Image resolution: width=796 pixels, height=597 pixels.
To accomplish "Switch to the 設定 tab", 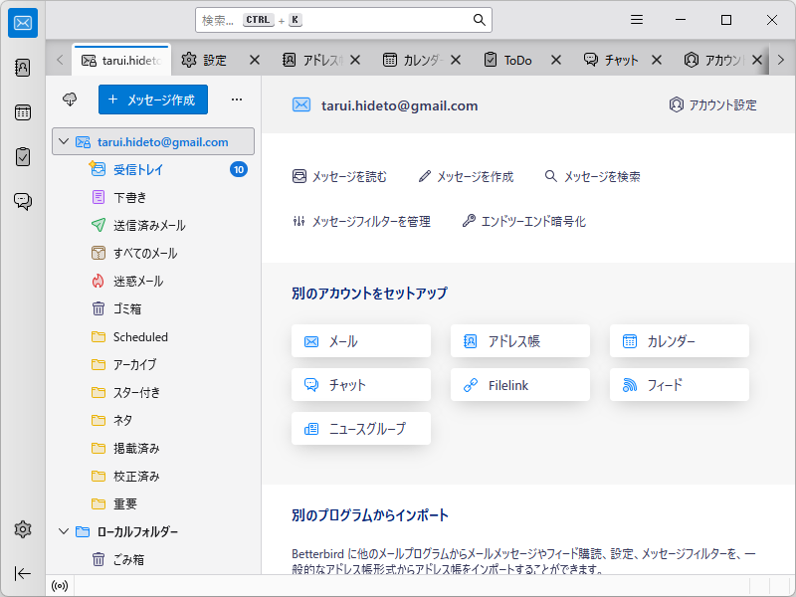I will pyautogui.click(x=212, y=59).
